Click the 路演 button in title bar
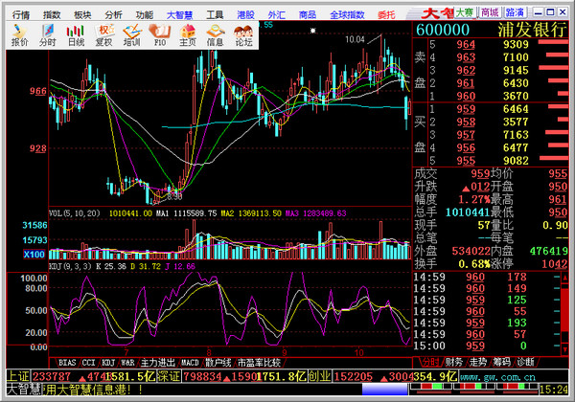The width and height of the screenshot is (575, 402). [515, 12]
